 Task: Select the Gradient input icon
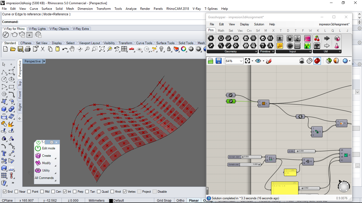pos(307,38)
